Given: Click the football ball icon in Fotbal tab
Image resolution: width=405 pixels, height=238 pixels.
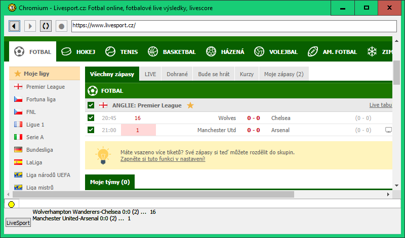Looking at the screenshot, I should pos(19,51).
